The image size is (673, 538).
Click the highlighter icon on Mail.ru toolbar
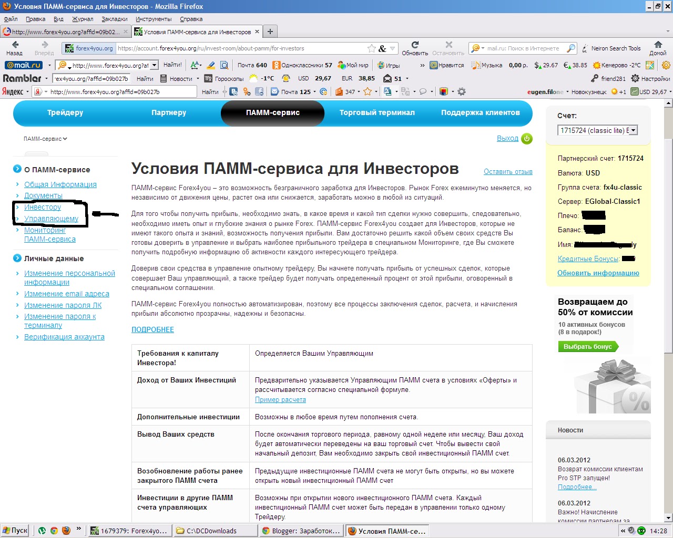pos(211,65)
